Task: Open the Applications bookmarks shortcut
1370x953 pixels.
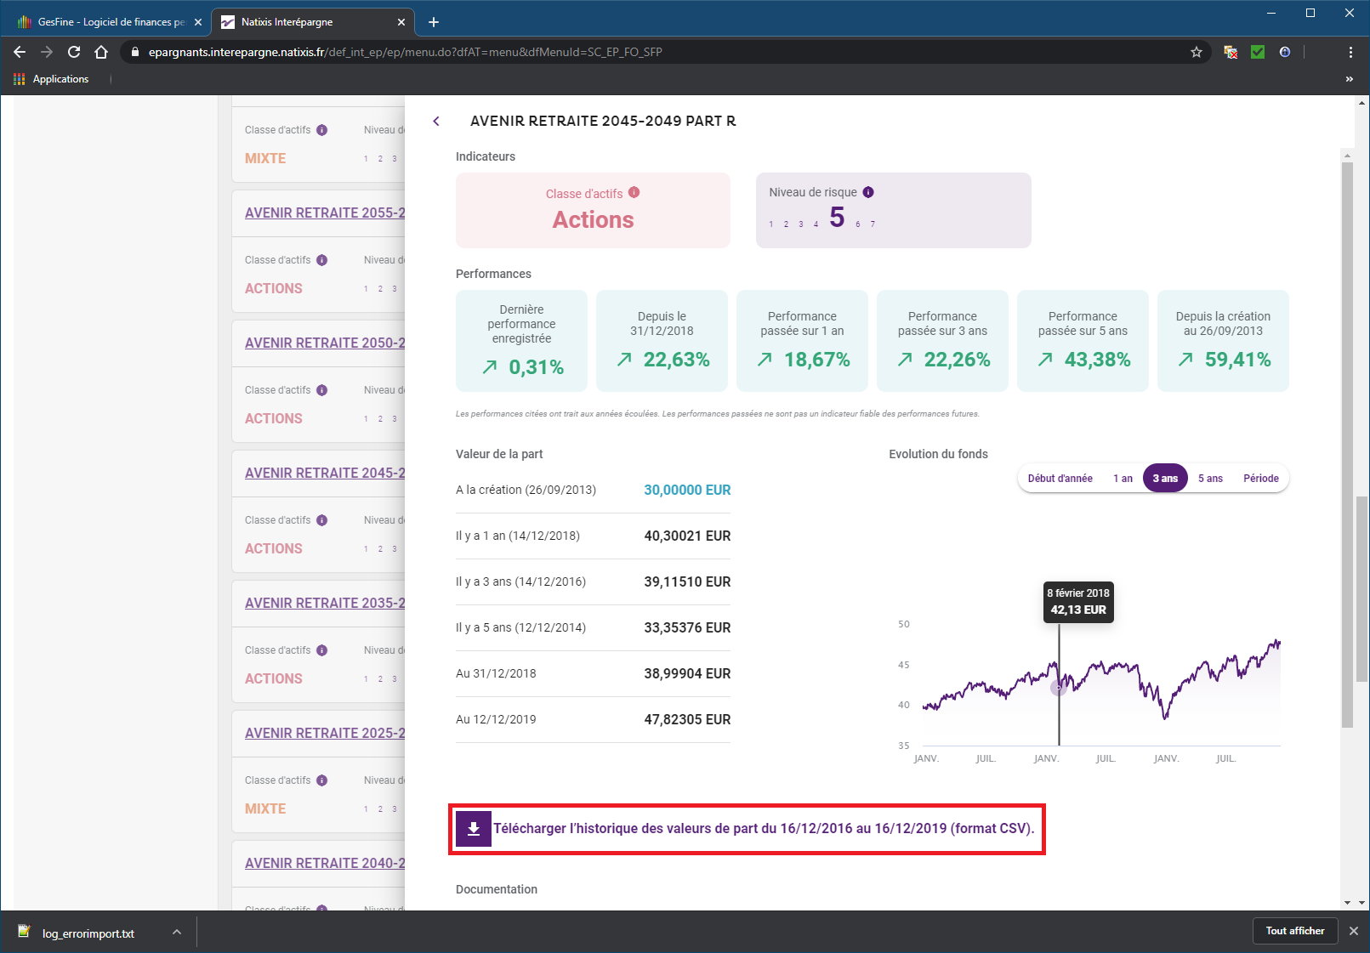Action: point(52,79)
